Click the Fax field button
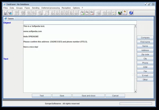Screen dimensions: 159x110 click(x=145, y=71)
